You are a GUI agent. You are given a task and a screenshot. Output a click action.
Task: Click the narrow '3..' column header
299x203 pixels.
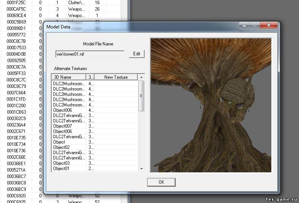pos(90,77)
